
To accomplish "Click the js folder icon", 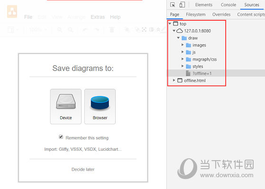I will 189,52.
